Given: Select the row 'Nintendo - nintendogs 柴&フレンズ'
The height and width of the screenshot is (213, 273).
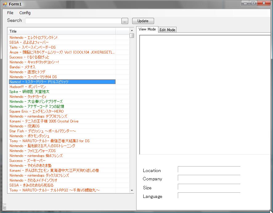Looking at the screenshot, I should 62,156.
